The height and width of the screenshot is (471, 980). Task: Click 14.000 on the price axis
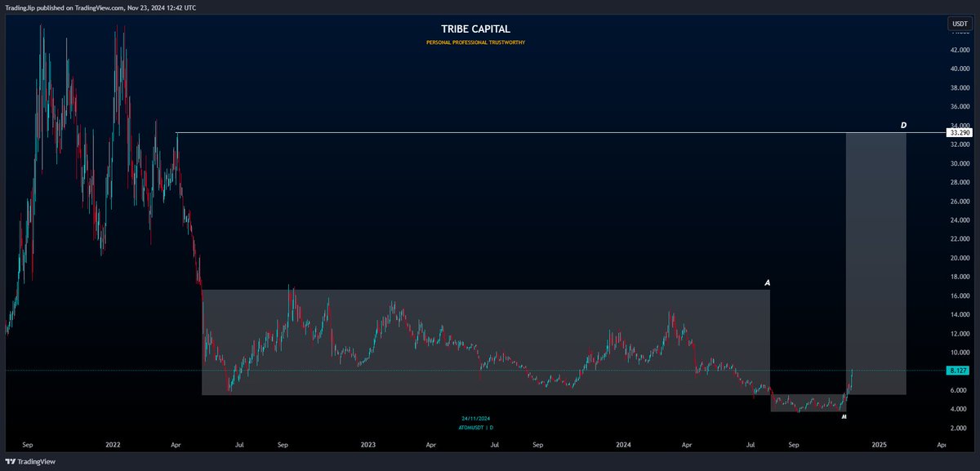pos(958,314)
